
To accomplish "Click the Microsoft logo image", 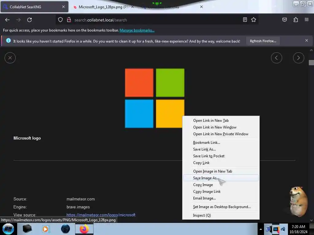I will (x=155, y=98).
